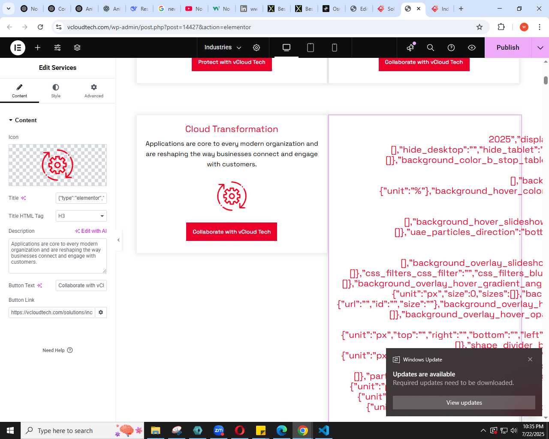Add a new element with the plus icon

pos(38,48)
